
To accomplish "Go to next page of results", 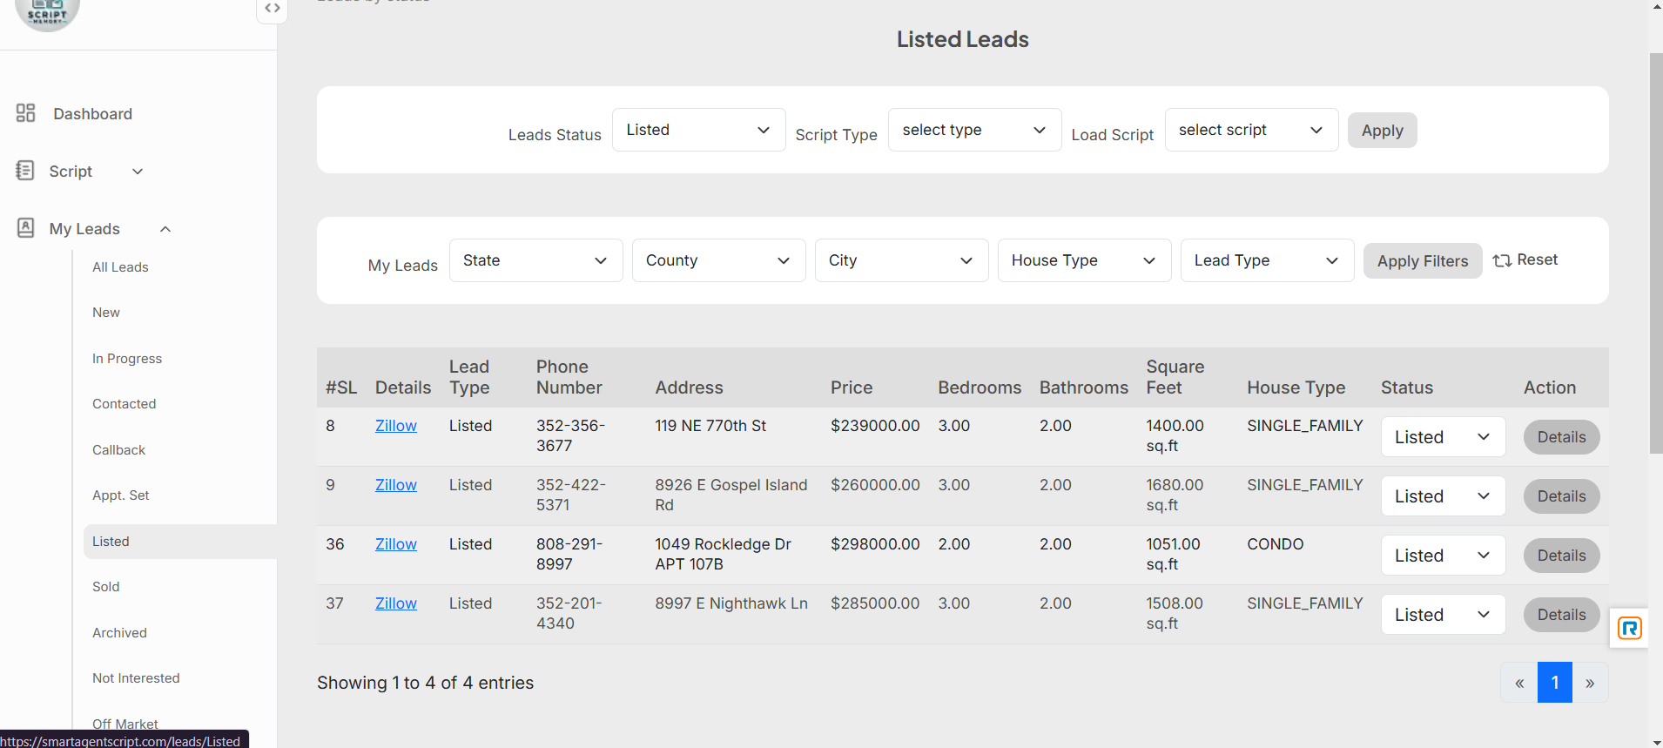I will pyautogui.click(x=1590, y=683).
